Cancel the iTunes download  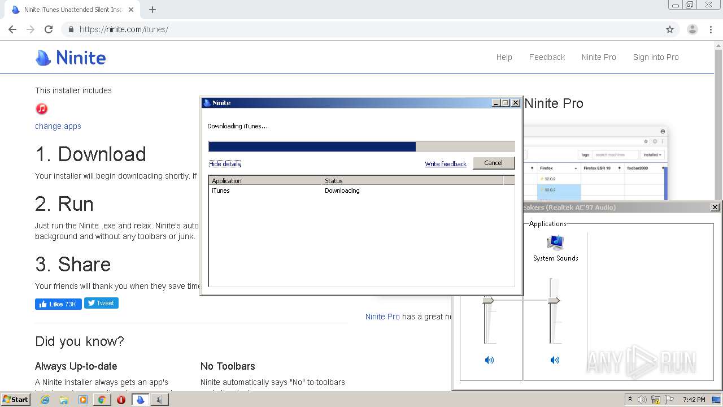pyautogui.click(x=493, y=163)
